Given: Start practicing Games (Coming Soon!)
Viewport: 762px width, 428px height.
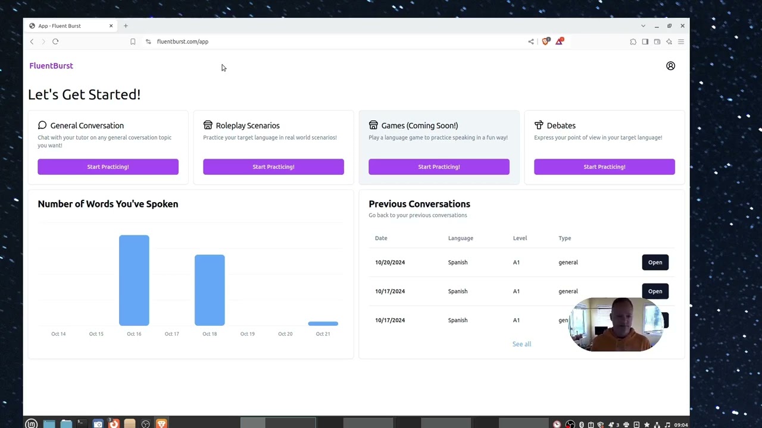Looking at the screenshot, I should (439, 166).
